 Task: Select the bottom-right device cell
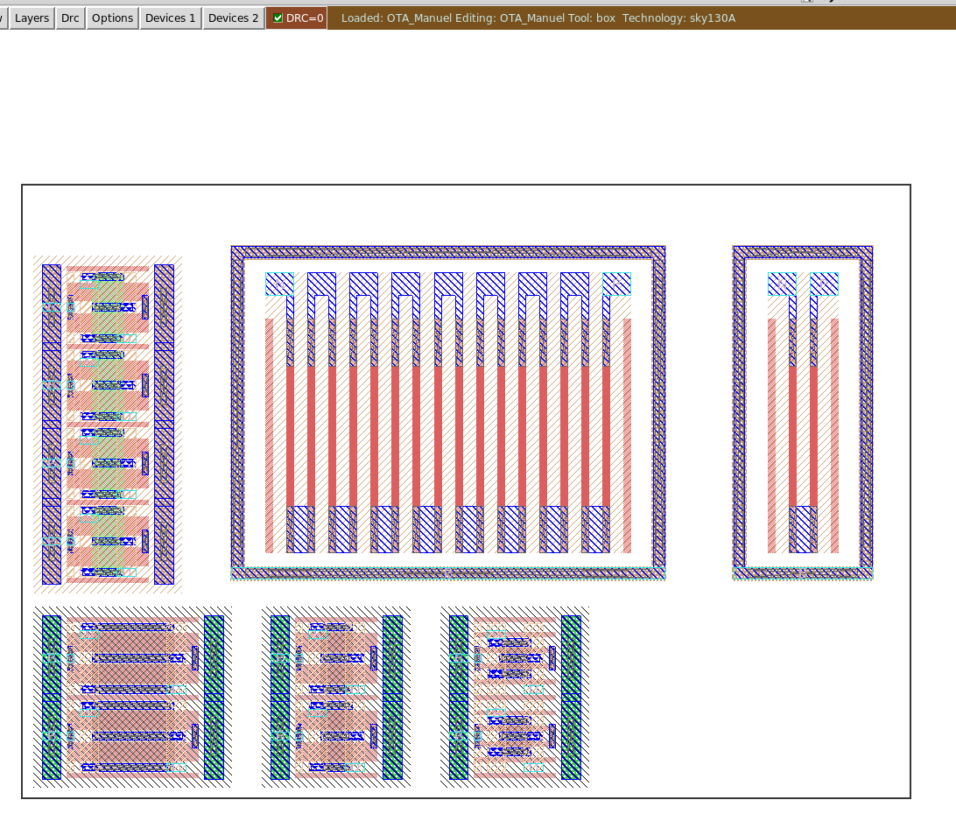point(514,697)
